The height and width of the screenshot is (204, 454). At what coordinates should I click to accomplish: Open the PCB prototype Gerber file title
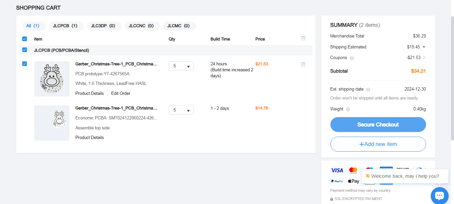(116, 64)
